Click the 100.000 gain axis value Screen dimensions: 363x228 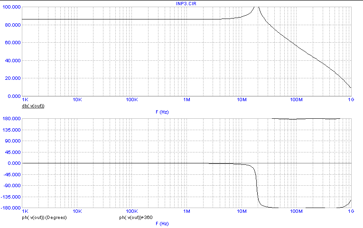click(x=11, y=7)
